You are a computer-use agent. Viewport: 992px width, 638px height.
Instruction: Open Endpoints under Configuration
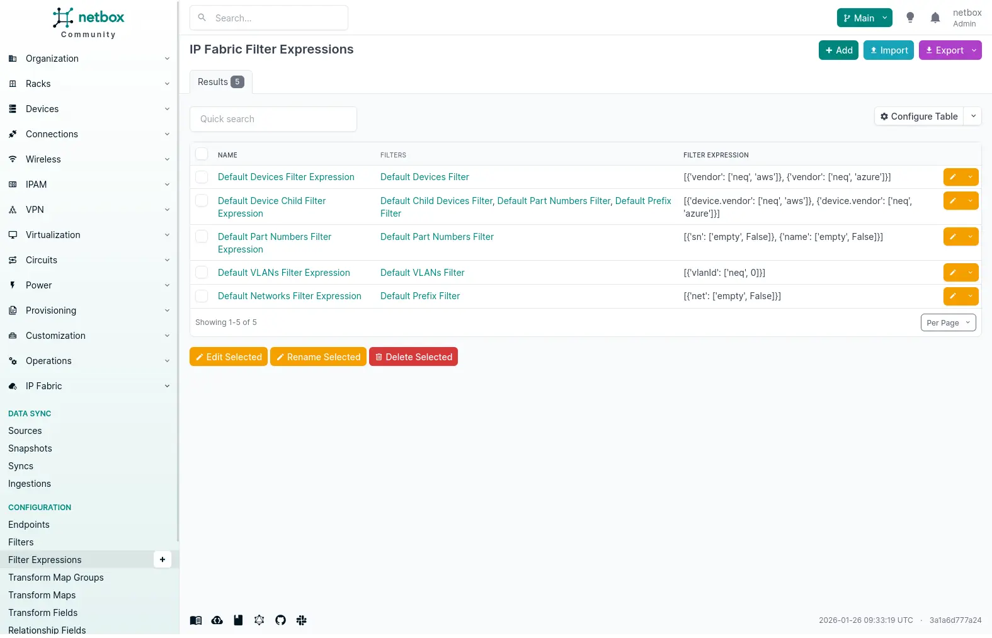coord(29,525)
